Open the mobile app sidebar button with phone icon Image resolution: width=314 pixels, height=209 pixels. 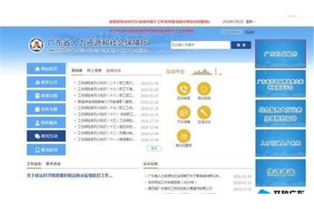coord(46,149)
